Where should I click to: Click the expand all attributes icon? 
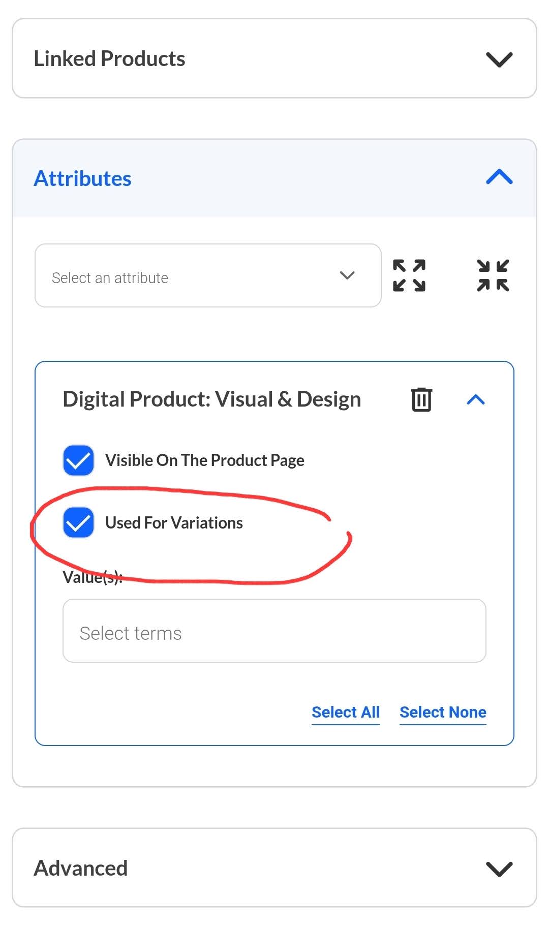[409, 275]
